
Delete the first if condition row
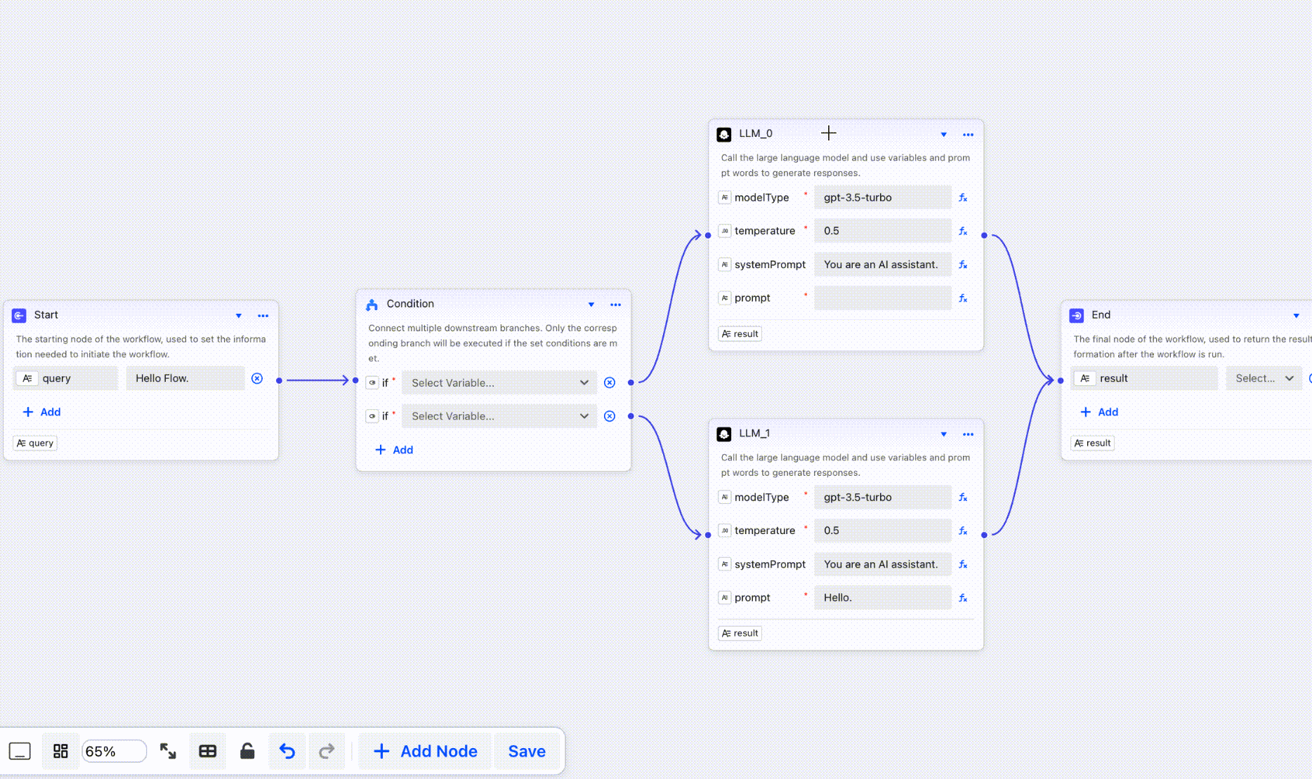(x=610, y=382)
